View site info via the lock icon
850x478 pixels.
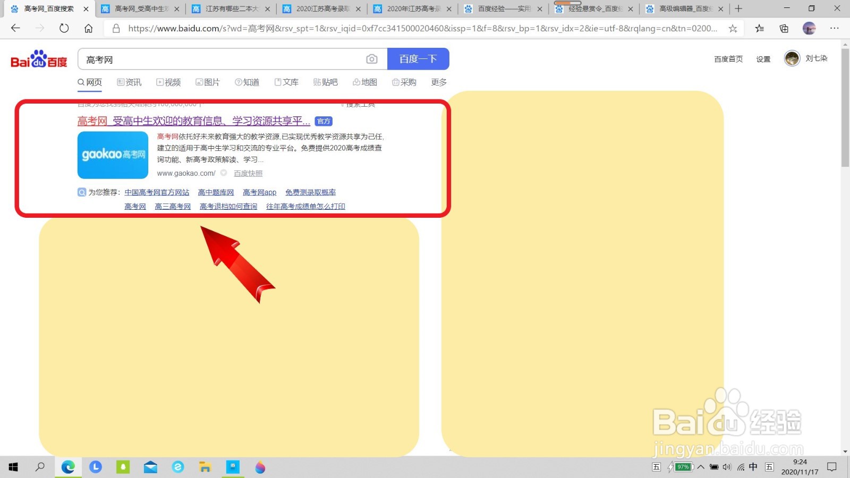click(116, 29)
